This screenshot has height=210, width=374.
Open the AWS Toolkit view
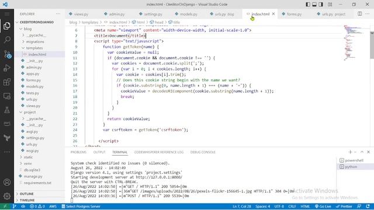pos(7,124)
